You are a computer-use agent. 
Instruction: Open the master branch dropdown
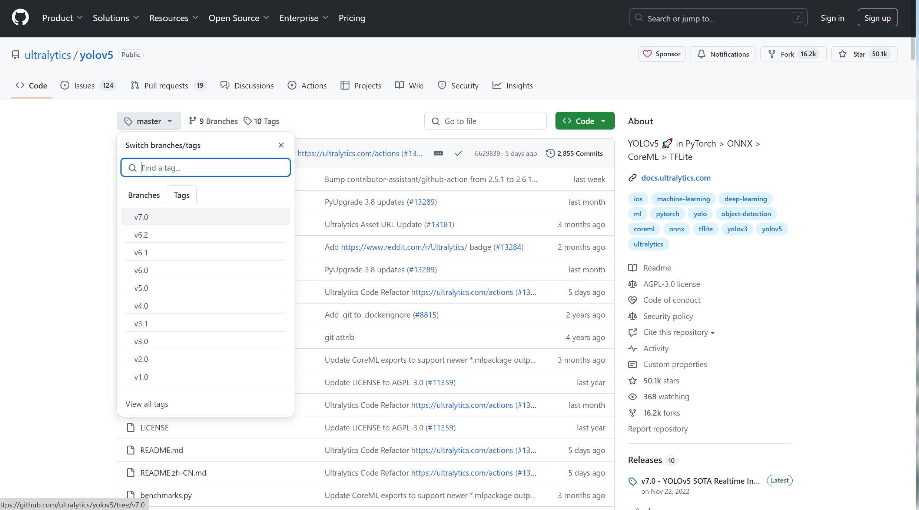click(x=149, y=121)
